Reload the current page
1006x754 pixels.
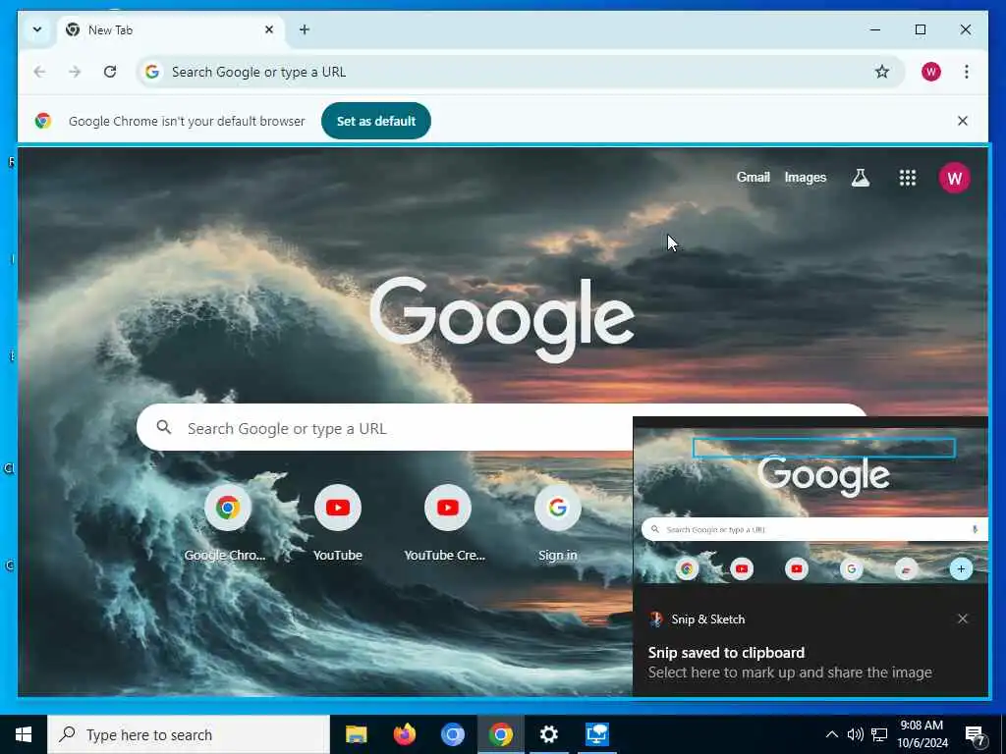click(x=110, y=72)
